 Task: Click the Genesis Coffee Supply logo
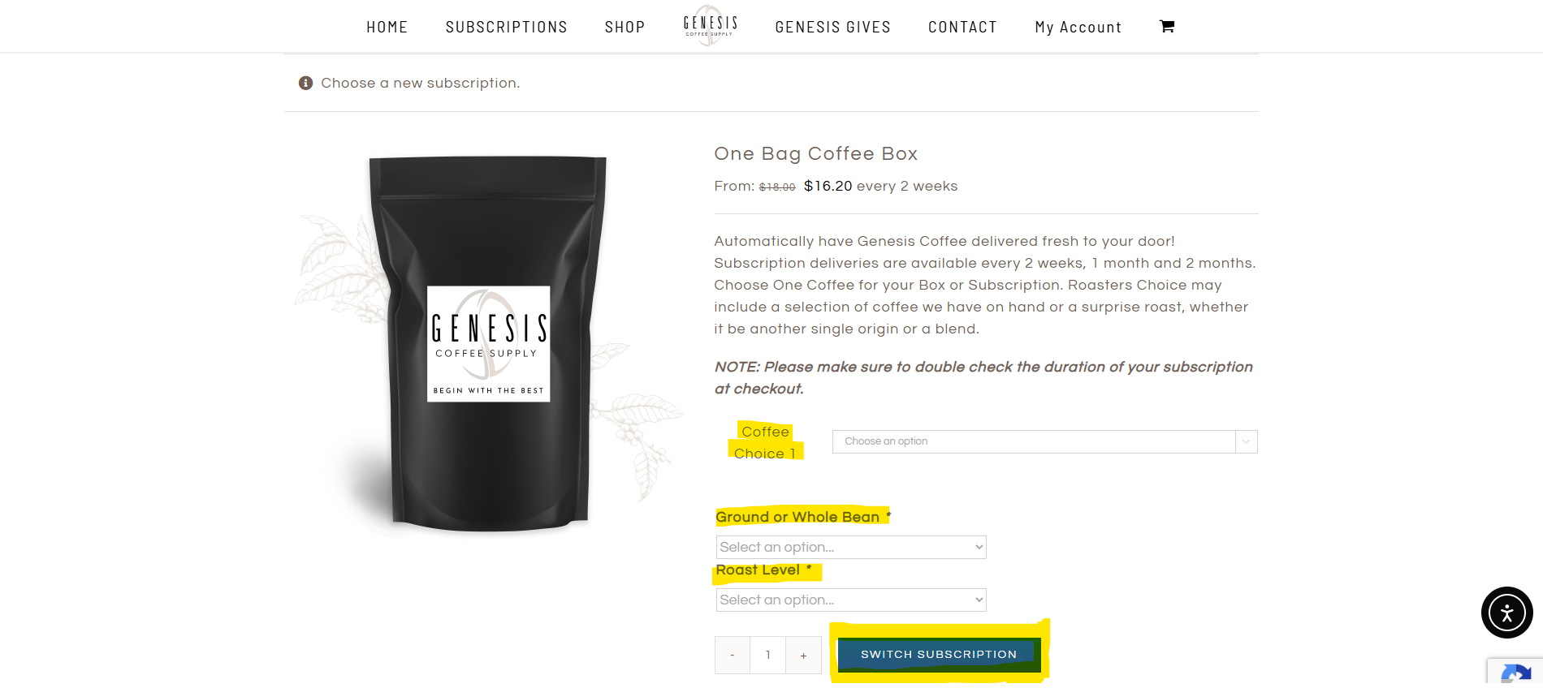click(x=711, y=26)
